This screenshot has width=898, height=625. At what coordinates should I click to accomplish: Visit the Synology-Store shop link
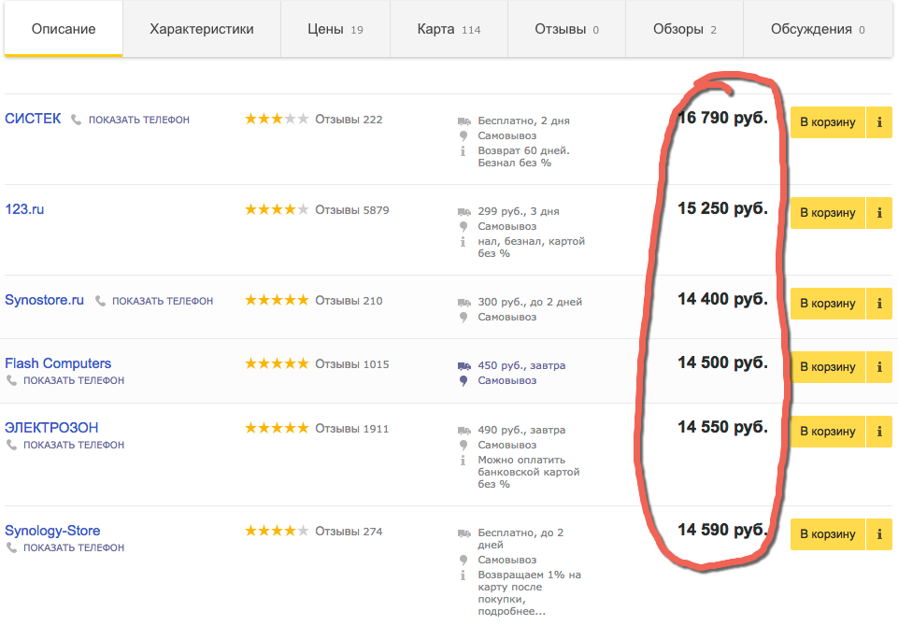(x=52, y=532)
